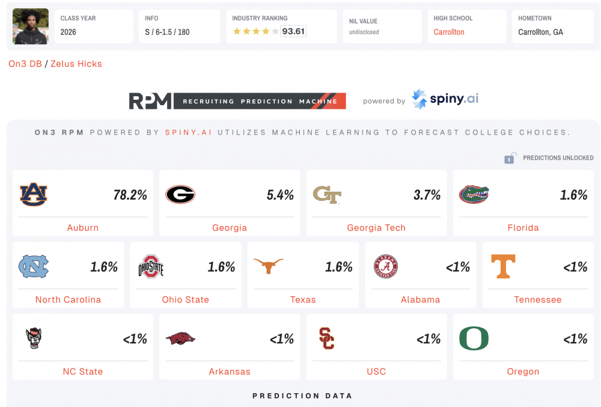Open Zelus Hicks breadcrumb link

point(76,64)
